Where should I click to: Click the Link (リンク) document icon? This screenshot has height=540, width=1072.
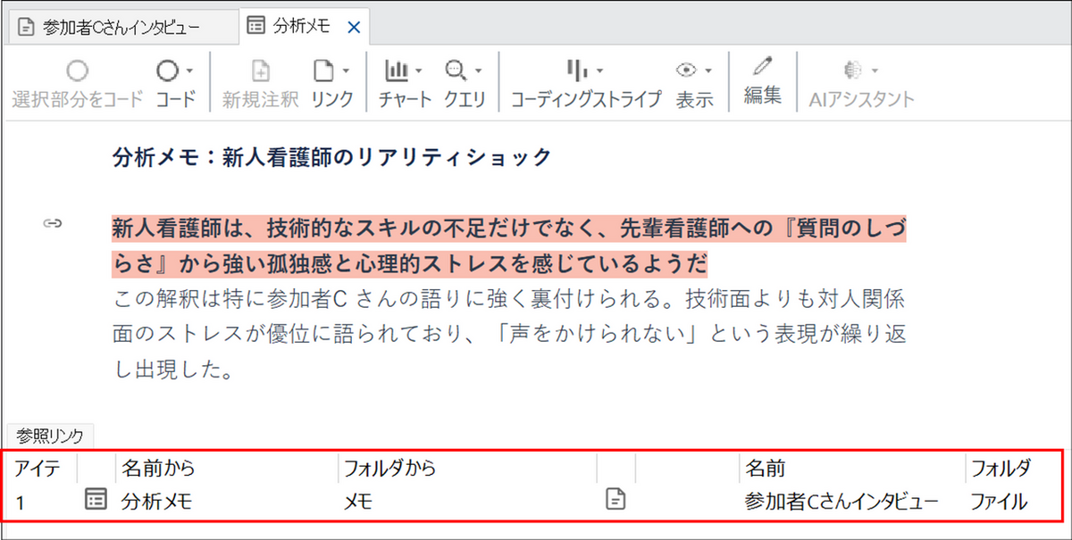pos(323,71)
